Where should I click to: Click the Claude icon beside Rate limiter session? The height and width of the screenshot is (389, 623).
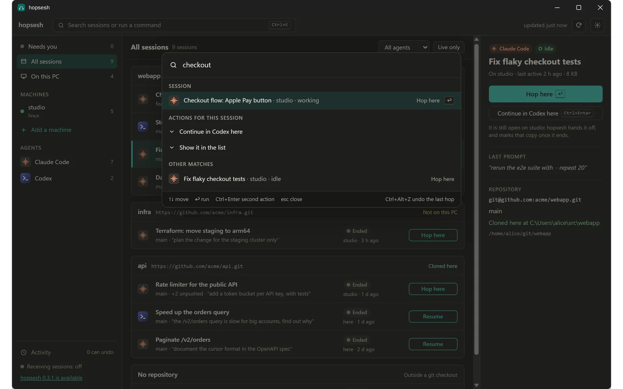pos(143,289)
